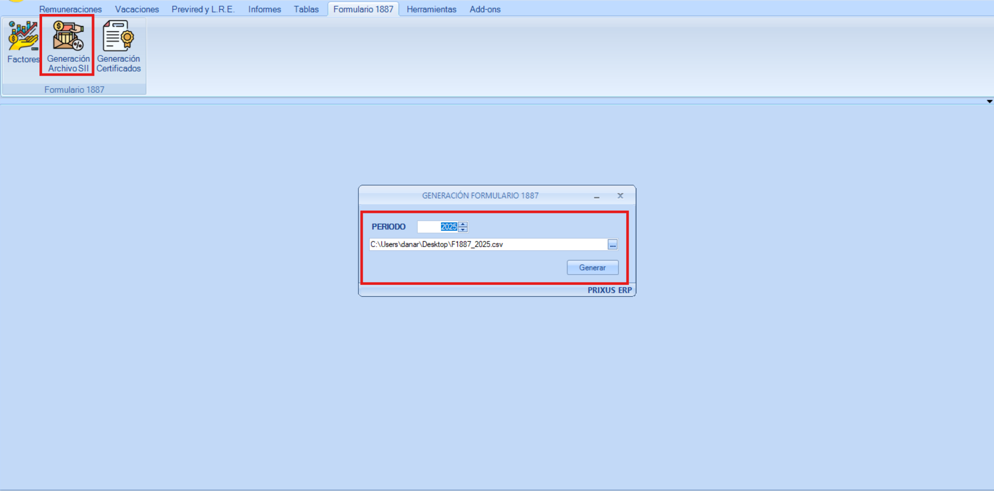
Task: Click the browse button beside file path
Action: [x=613, y=244]
